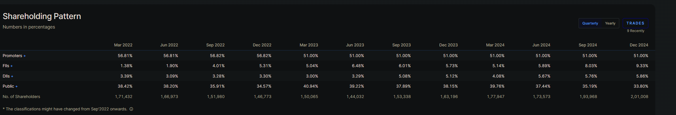Screen dimensions: 676x115
Task: Click Dec 2024 FIIs value 9.33%
Action: pos(642,66)
